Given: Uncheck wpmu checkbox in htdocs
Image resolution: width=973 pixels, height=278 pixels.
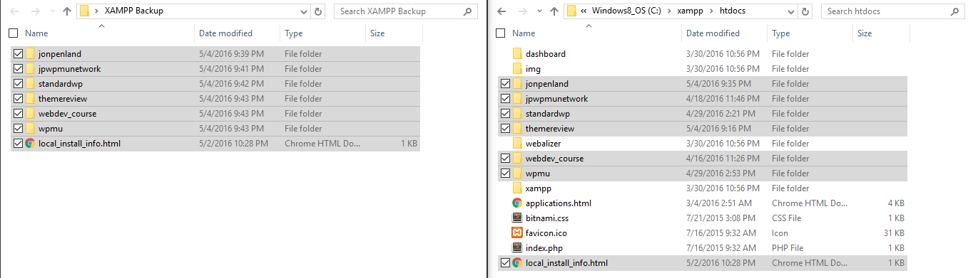Looking at the screenshot, I should click(505, 173).
